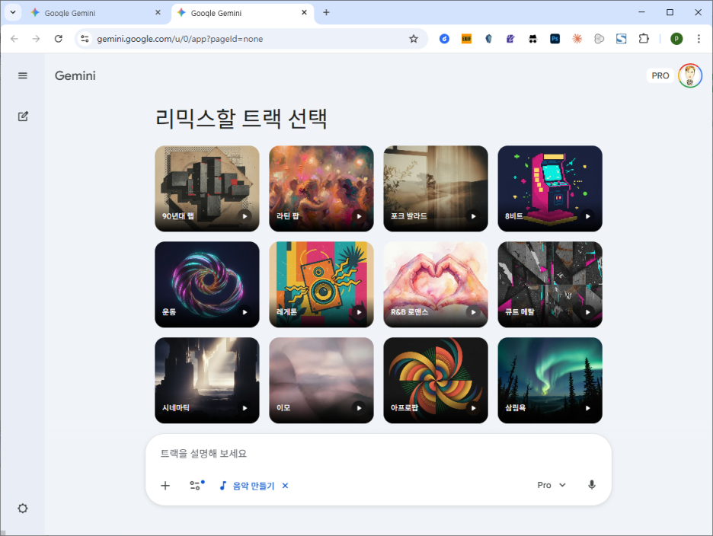Viewport: 713px width, 536px height.
Task: Click the plus attach button in prompt box
Action: tap(165, 486)
